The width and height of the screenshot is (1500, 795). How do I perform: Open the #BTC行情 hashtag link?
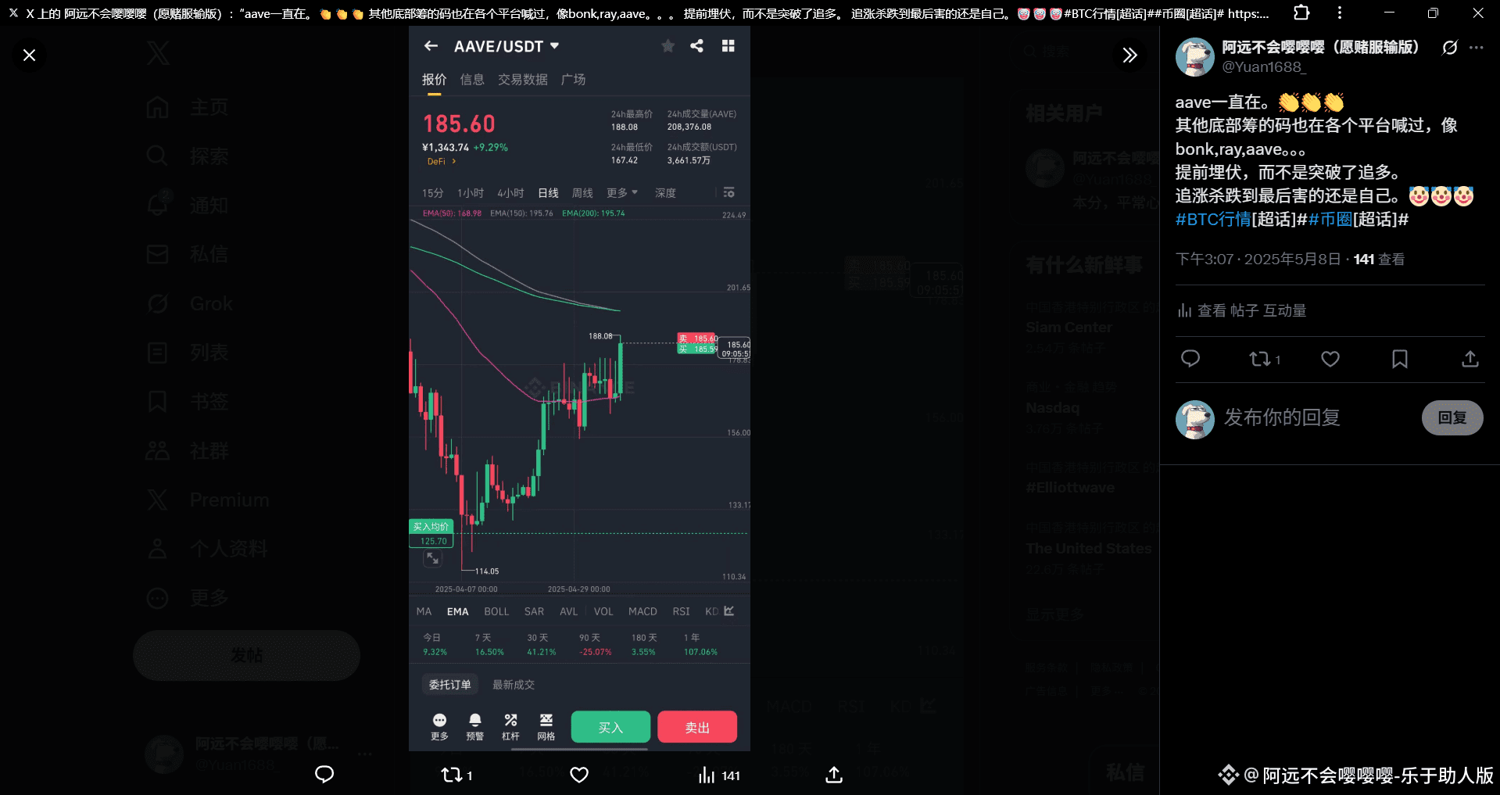pos(1213,220)
